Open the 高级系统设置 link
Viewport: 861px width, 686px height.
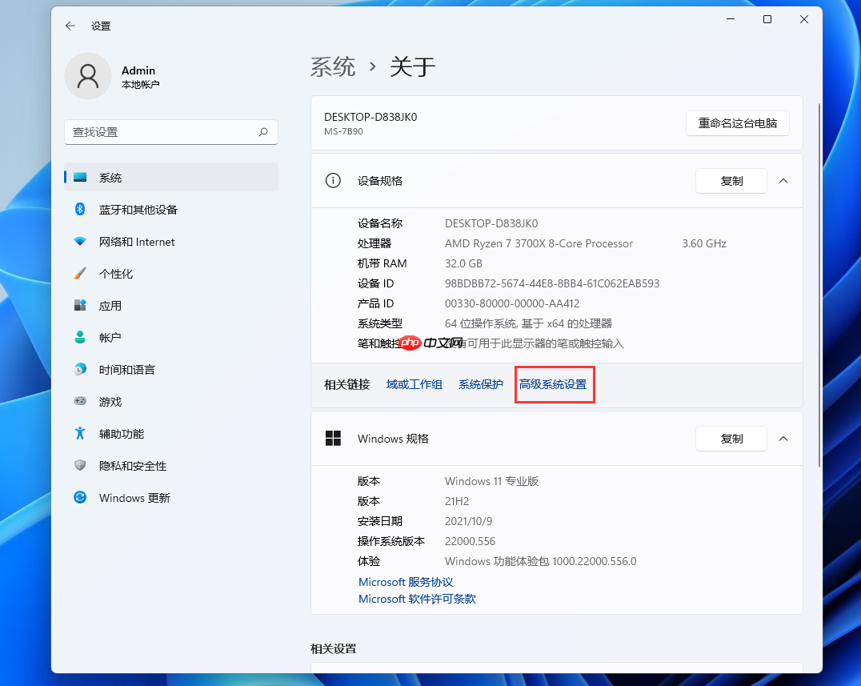[x=555, y=384]
